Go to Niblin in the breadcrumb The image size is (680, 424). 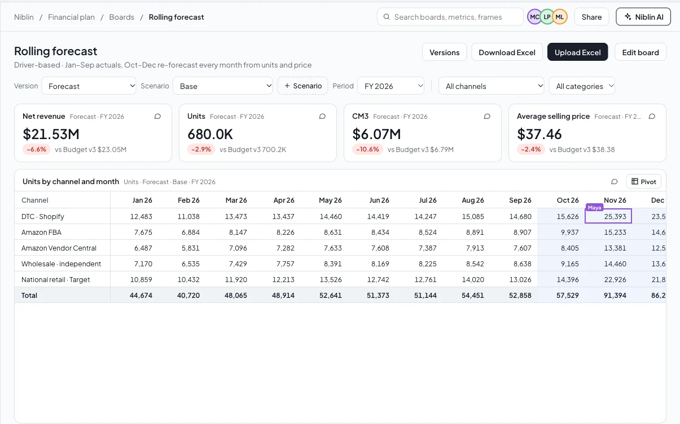(24, 17)
